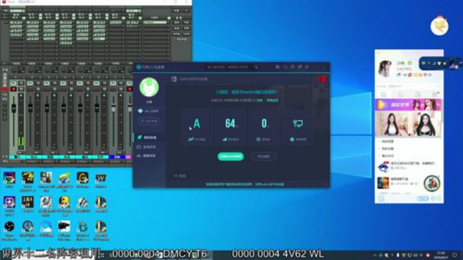Click the woman avatar in the chat window

tap(385, 69)
